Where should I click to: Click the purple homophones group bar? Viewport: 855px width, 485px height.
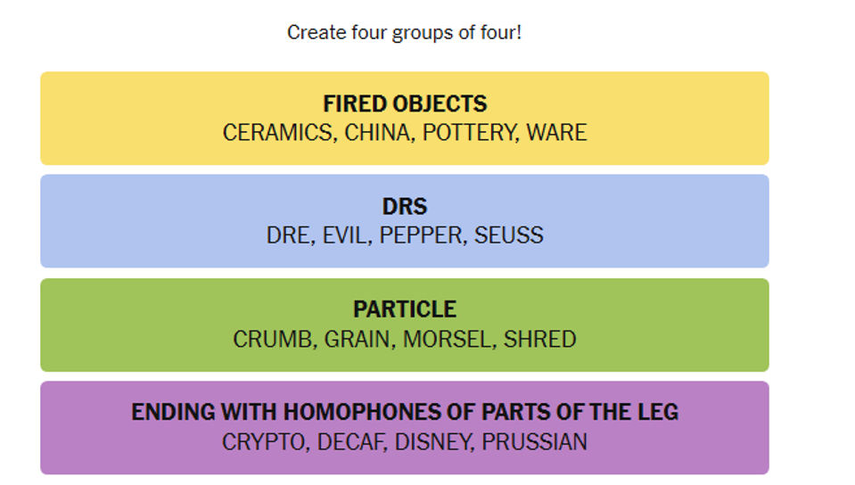[405, 428]
